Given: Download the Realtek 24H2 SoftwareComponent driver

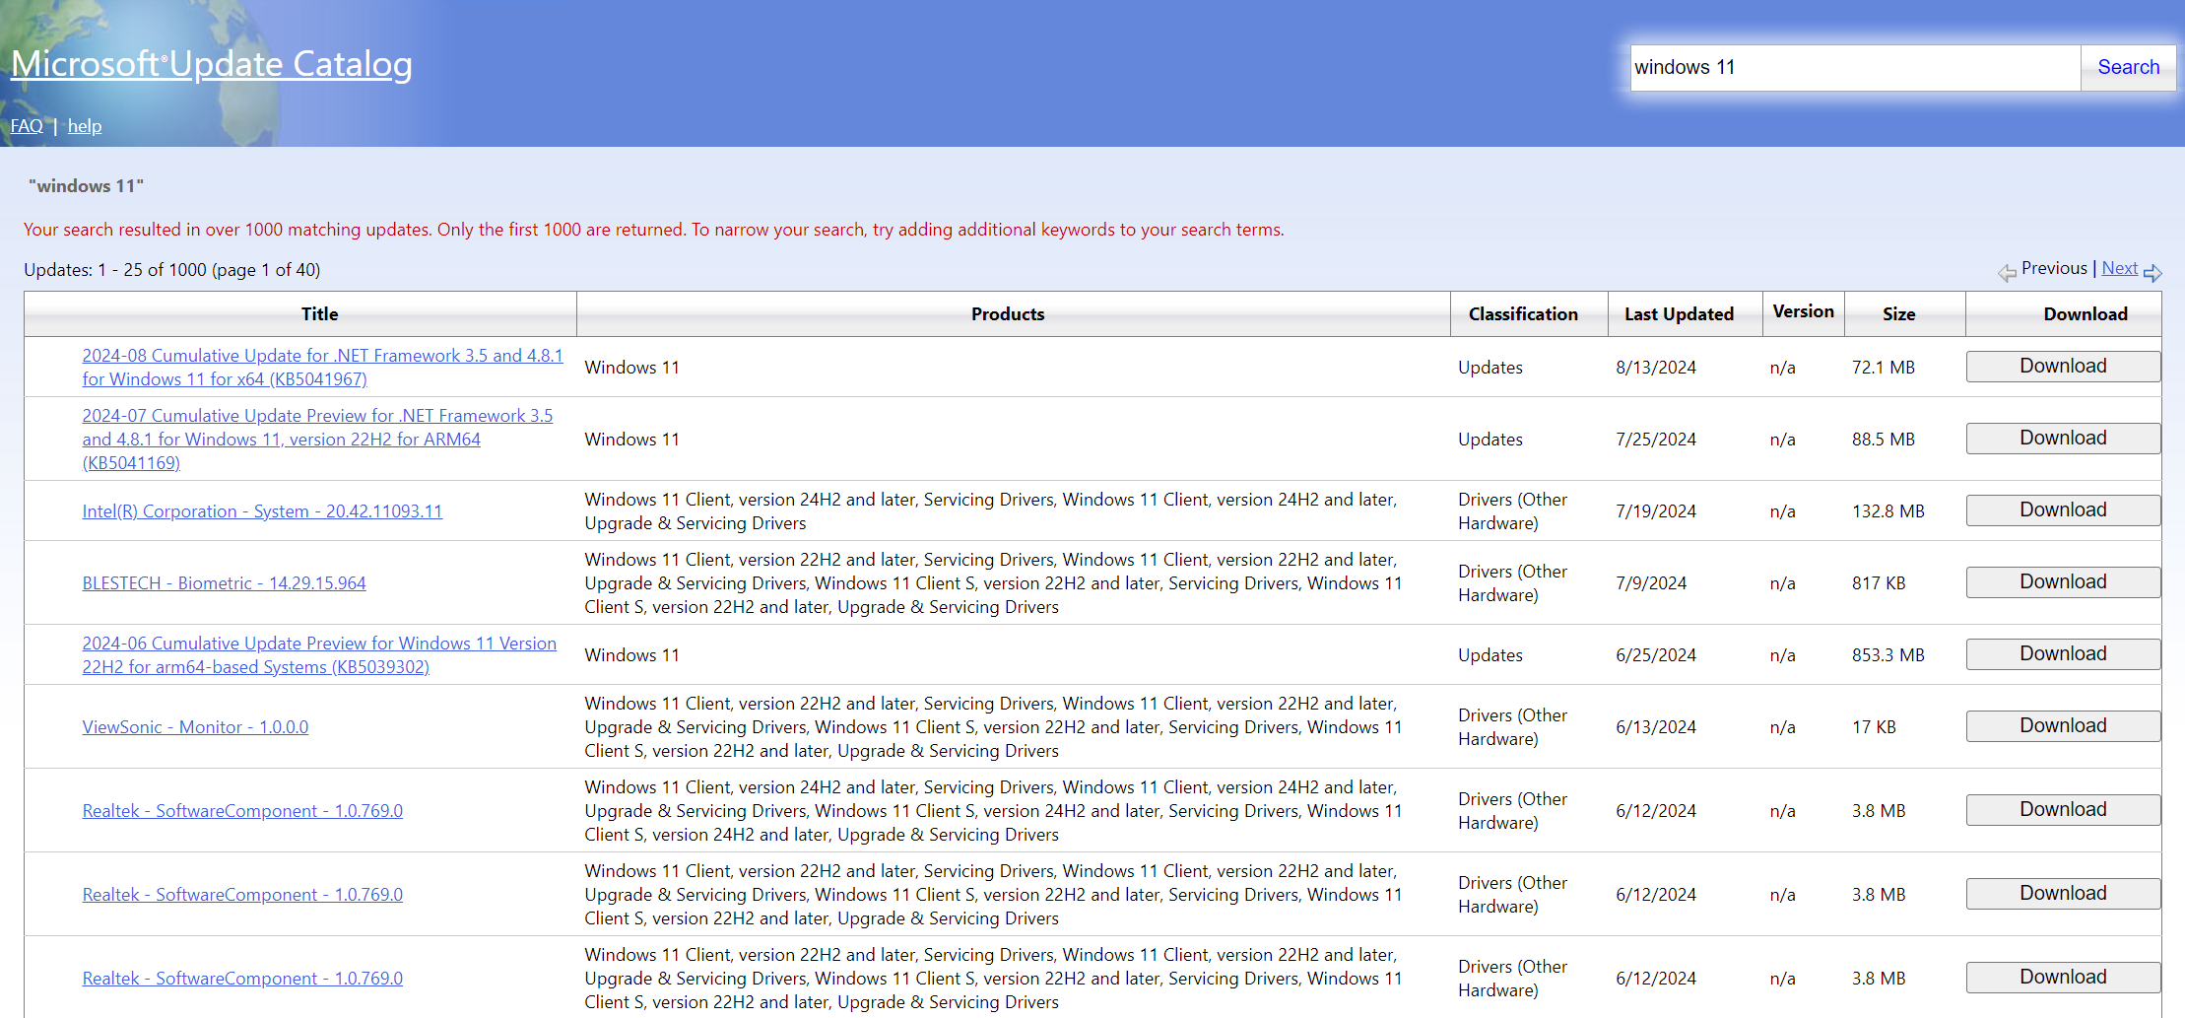Looking at the screenshot, I should [x=2063, y=810].
